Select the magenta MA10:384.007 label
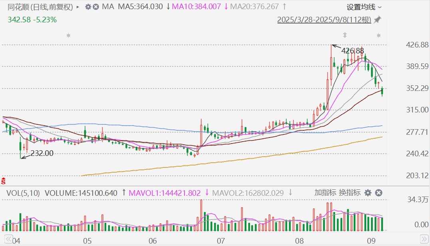This screenshot has width=430, height=246. coord(196,6)
